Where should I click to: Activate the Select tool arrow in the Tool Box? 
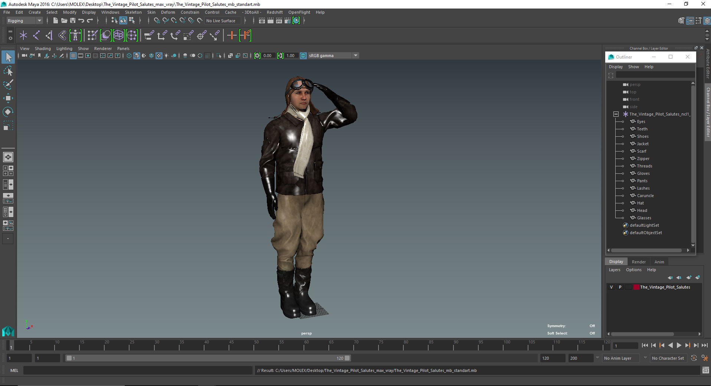pyautogui.click(x=8, y=57)
